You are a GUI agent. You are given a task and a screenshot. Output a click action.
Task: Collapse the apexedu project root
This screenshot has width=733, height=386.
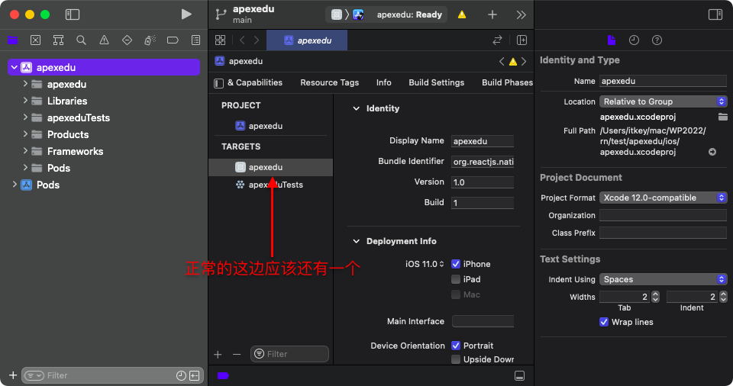click(14, 67)
